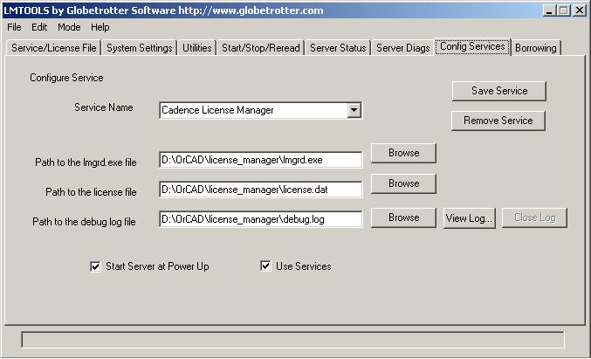Open the File menu

[x=14, y=27]
